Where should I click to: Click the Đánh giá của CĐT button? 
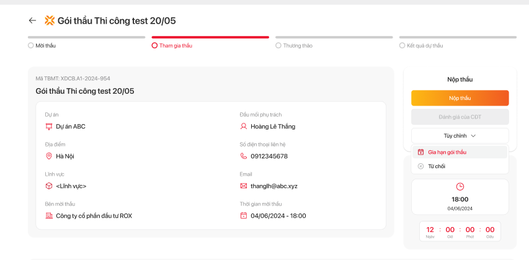460,117
